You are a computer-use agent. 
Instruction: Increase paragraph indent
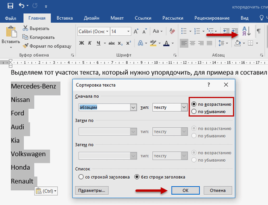(235, 31)
